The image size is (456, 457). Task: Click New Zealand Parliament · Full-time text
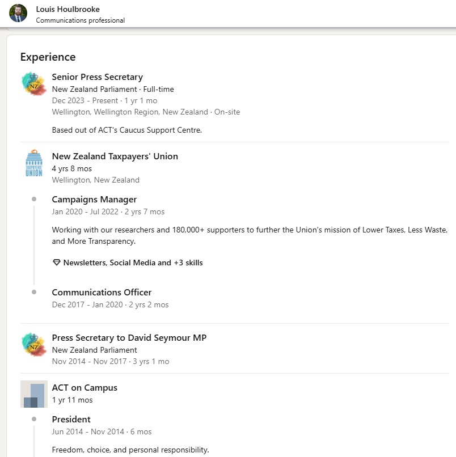coord(113,89)
